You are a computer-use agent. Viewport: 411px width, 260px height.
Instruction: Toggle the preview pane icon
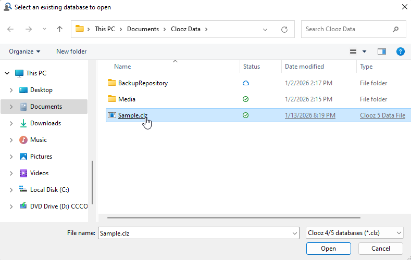point(382,51)
